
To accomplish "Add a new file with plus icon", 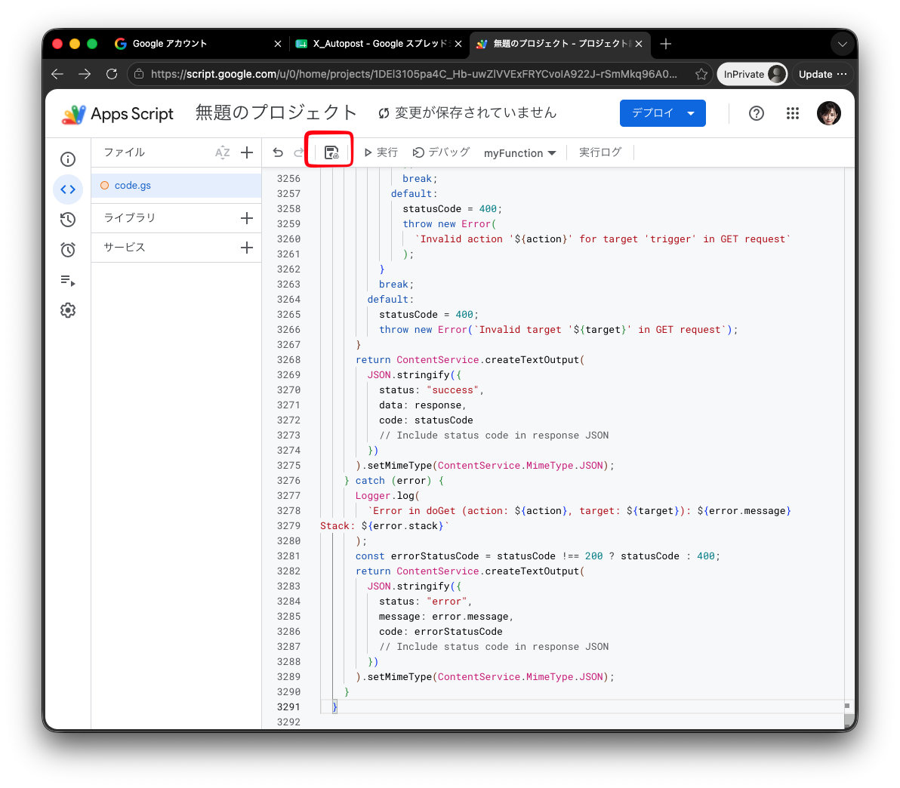I will 247,152.
